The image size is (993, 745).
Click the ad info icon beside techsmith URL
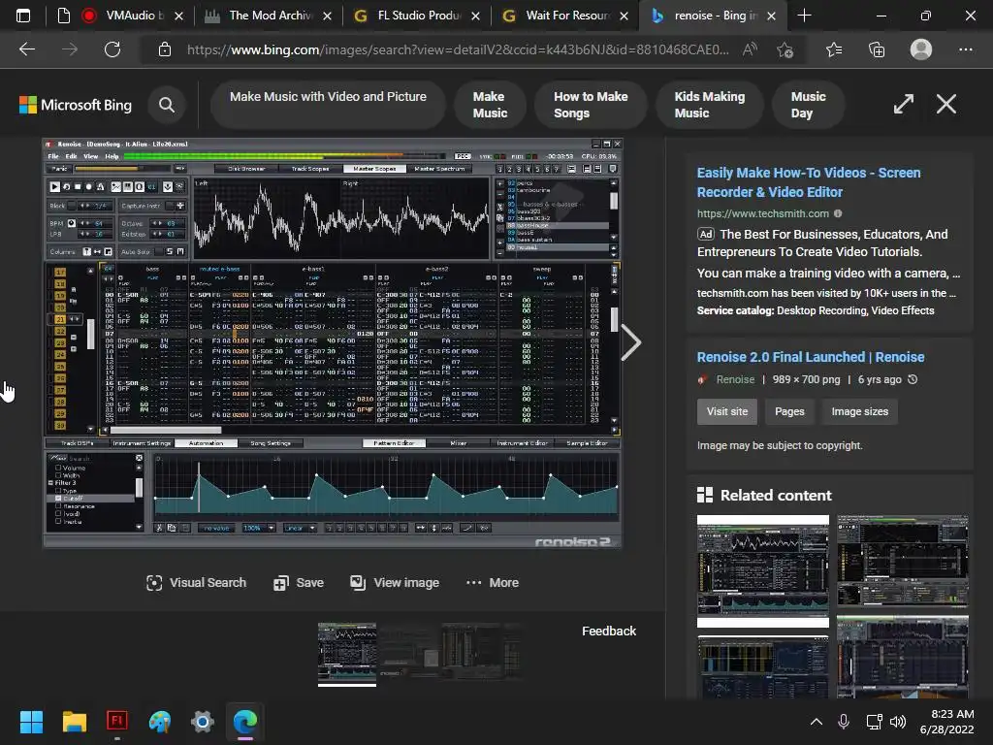point(838,213)
